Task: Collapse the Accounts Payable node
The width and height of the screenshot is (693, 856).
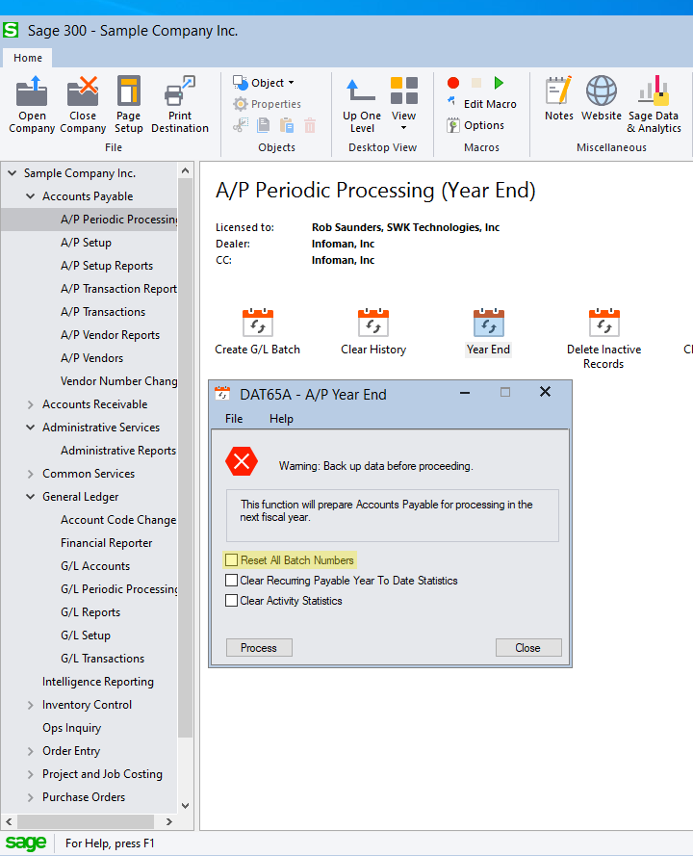Action: pyautogui.click(x=31, y=196)
